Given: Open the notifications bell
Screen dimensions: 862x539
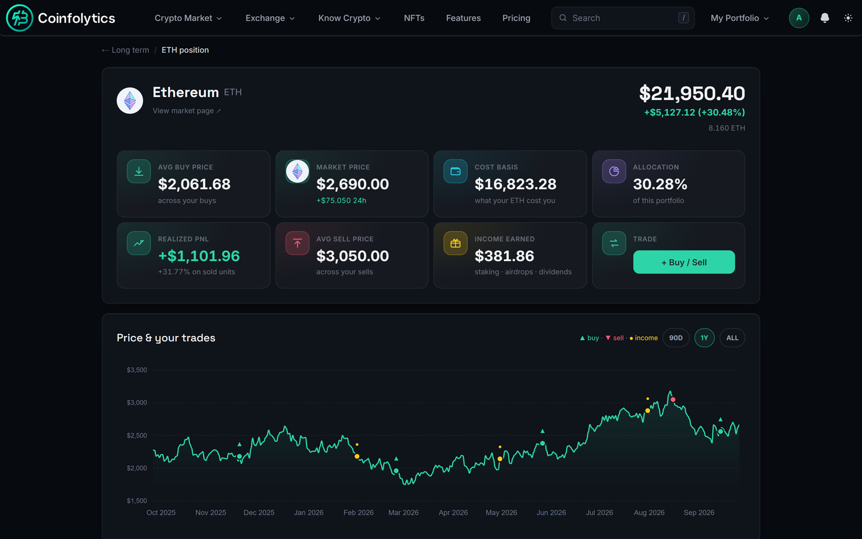Looking at the screenshot, I should (824, 18).
